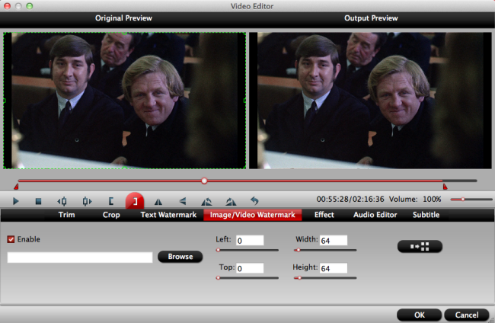The image size is (495, 323).
Task: Step to the next frame
Action: 87,201
